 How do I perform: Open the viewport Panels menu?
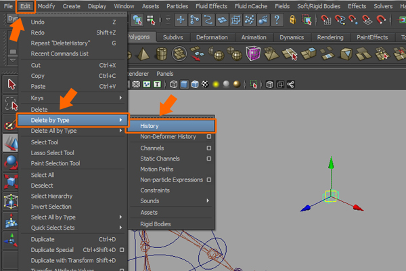(164, 74)
